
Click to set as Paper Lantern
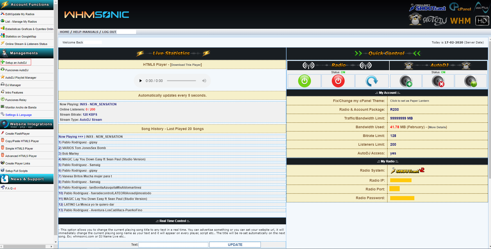click(409, 101)
